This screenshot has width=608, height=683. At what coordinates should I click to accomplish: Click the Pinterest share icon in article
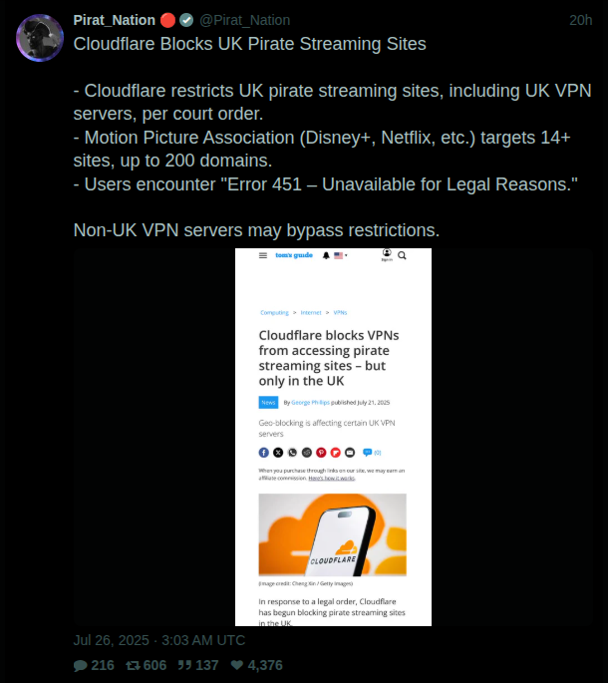coord(321,453)
